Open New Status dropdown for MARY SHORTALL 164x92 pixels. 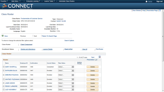66,67
